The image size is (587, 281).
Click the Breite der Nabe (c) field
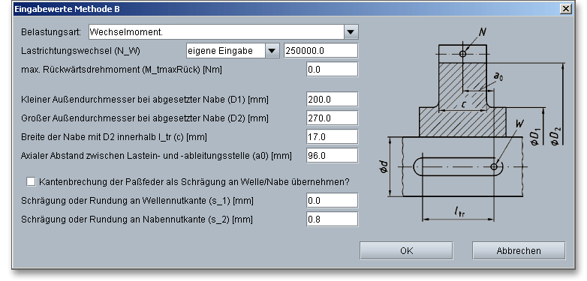pos(333,137)
